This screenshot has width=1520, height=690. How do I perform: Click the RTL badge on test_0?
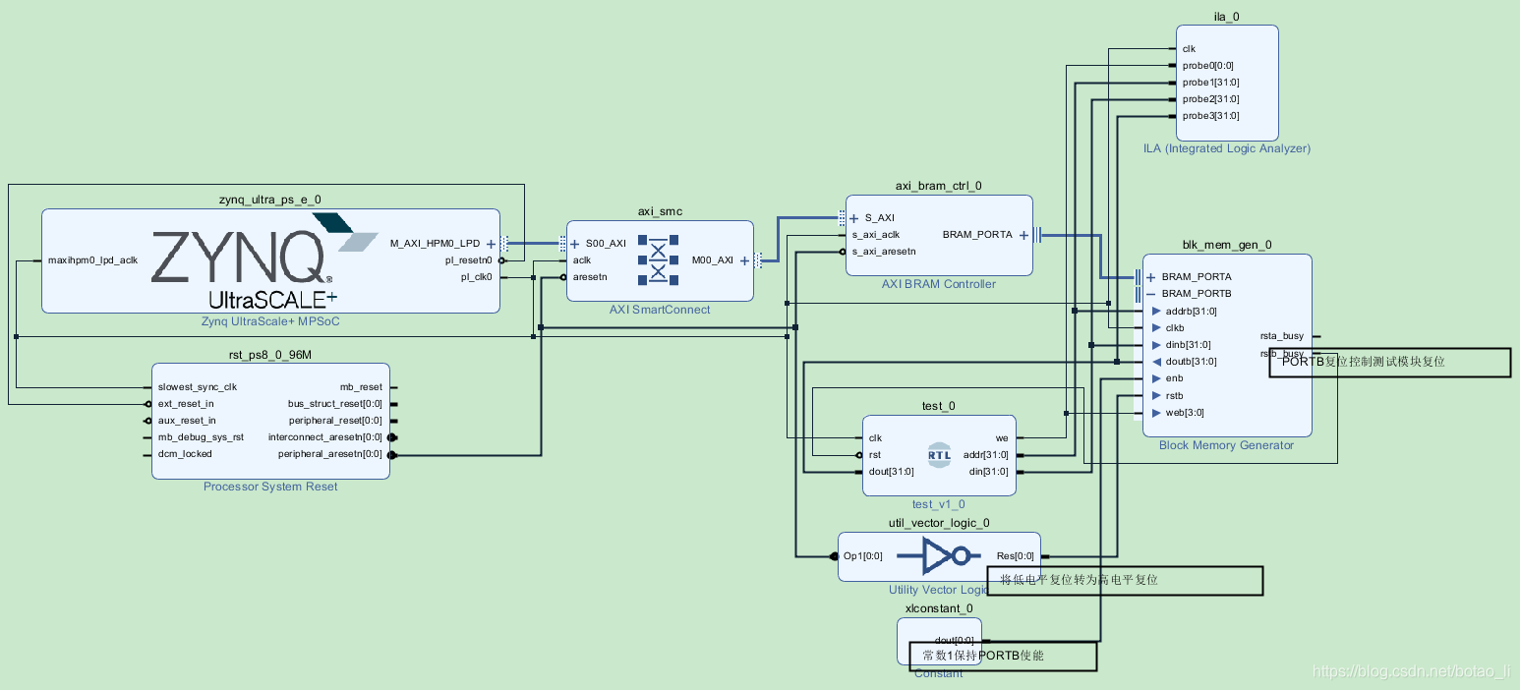(939, 454)
